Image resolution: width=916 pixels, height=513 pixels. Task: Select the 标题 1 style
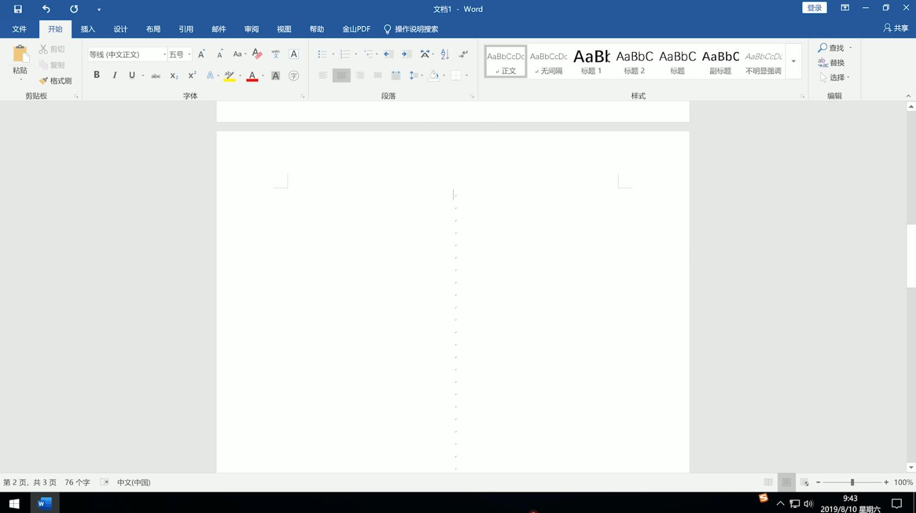(x=591, y=61)
